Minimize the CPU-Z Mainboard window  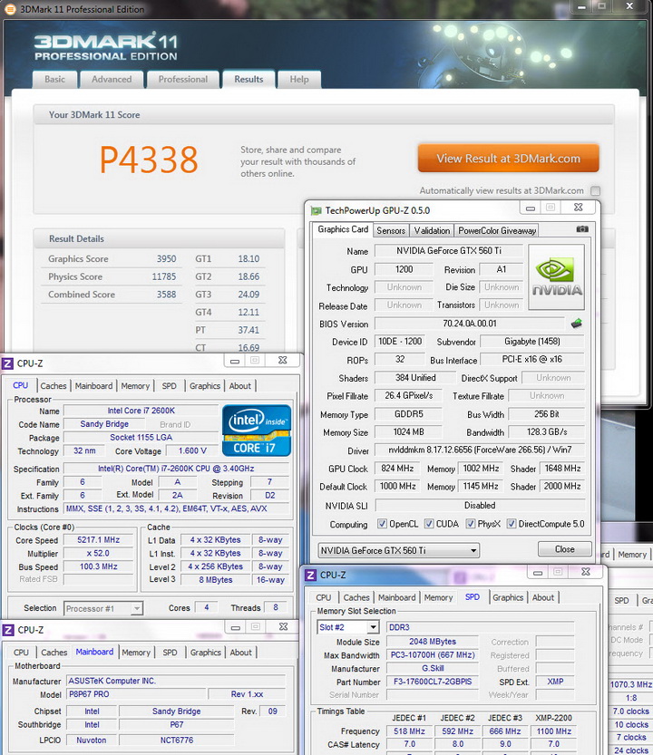point(235,627)
